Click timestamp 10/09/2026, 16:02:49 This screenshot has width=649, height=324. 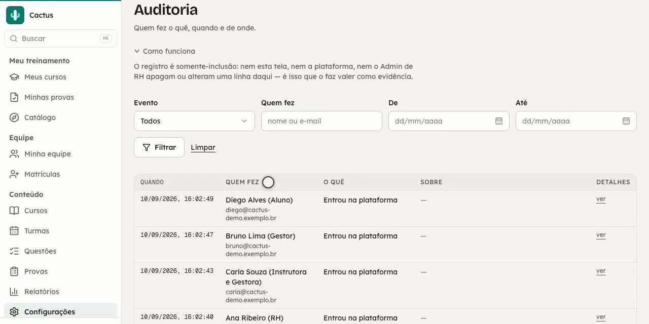click(177, 199)
